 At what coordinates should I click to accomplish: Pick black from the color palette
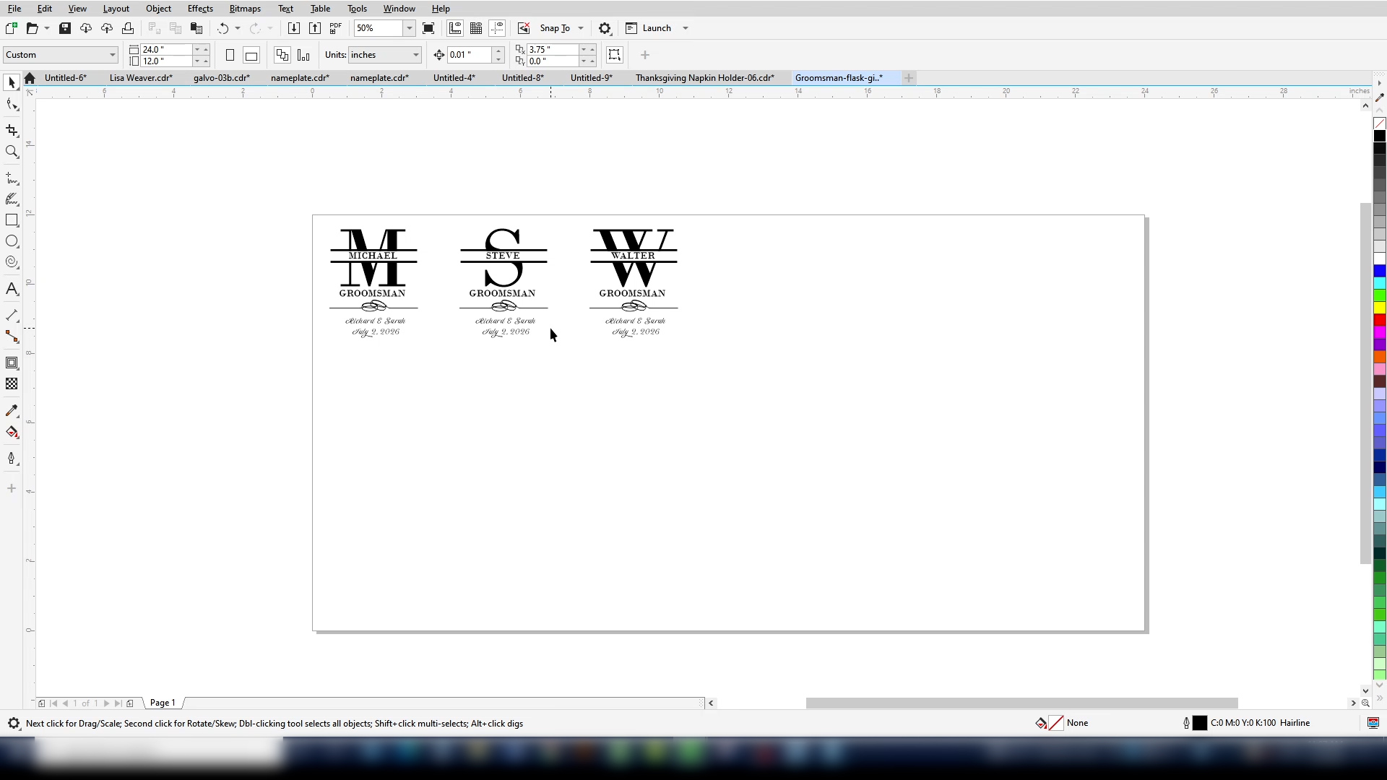(1378, 134)
